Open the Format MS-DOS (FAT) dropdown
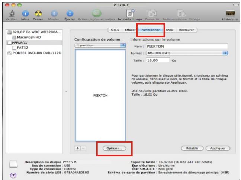Image resolution: width=241 pixels, height=180 pixels. point(187,53)
